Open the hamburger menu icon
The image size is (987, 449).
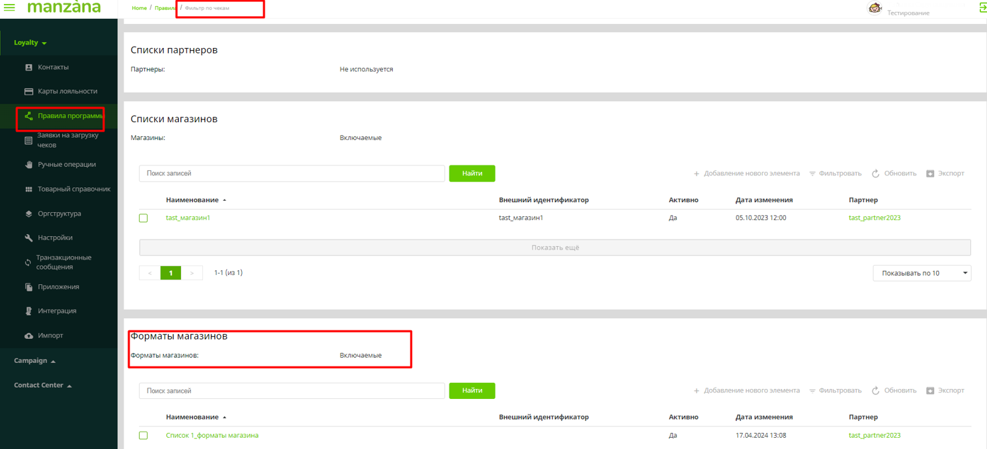point(9,8)
